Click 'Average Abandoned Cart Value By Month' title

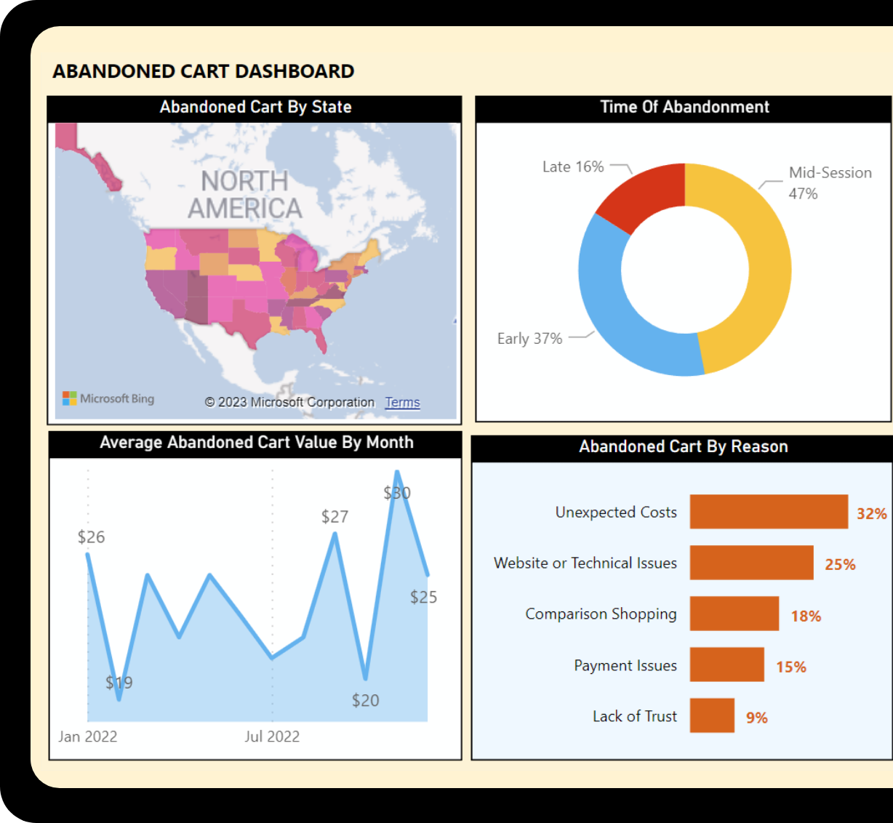coord(256,442)
